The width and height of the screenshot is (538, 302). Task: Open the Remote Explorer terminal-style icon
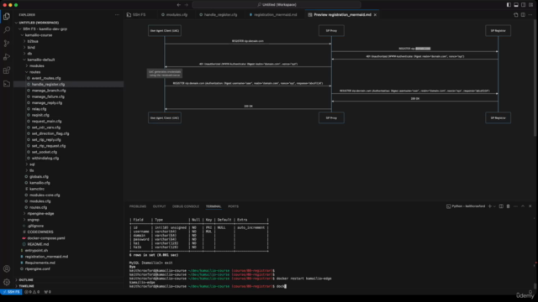click(x=7, y=84)
